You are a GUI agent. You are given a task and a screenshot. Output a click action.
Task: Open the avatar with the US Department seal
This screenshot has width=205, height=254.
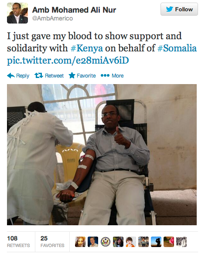[x=106, y=242]
